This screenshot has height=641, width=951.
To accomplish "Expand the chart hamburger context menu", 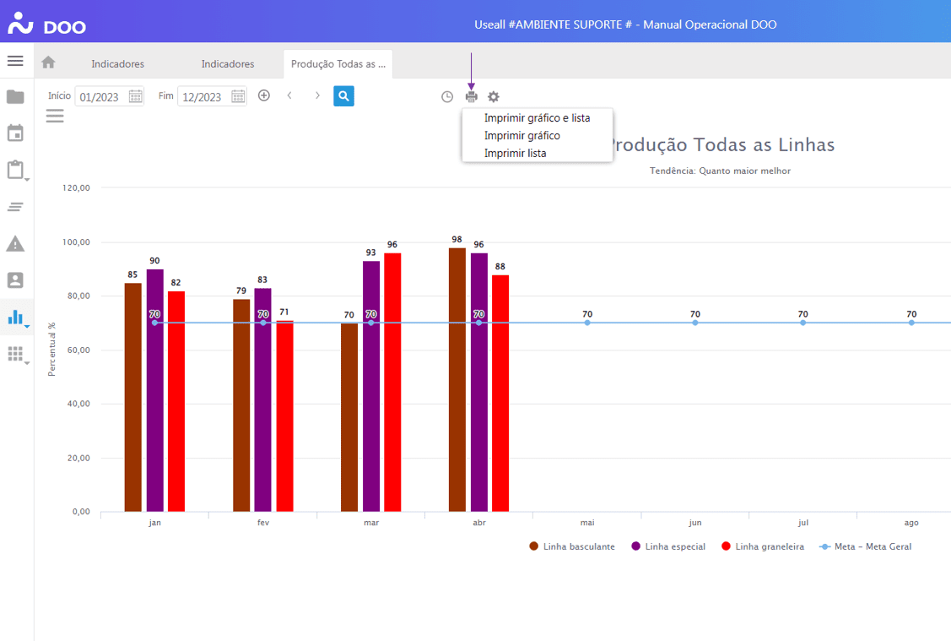I will coord(55,117).
